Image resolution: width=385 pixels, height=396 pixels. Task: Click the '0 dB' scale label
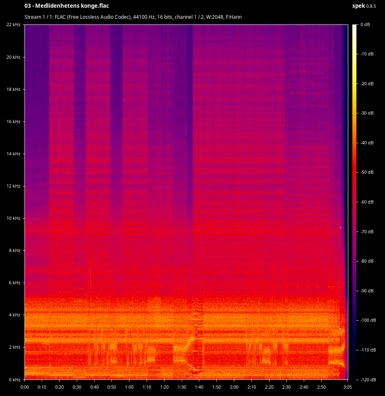365,24
